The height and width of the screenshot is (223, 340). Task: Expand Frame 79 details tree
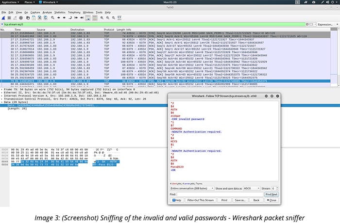coord(2,89)
